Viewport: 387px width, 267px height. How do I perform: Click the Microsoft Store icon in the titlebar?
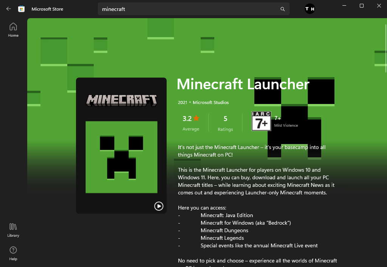pyautogui.click(x=22, y=9)
